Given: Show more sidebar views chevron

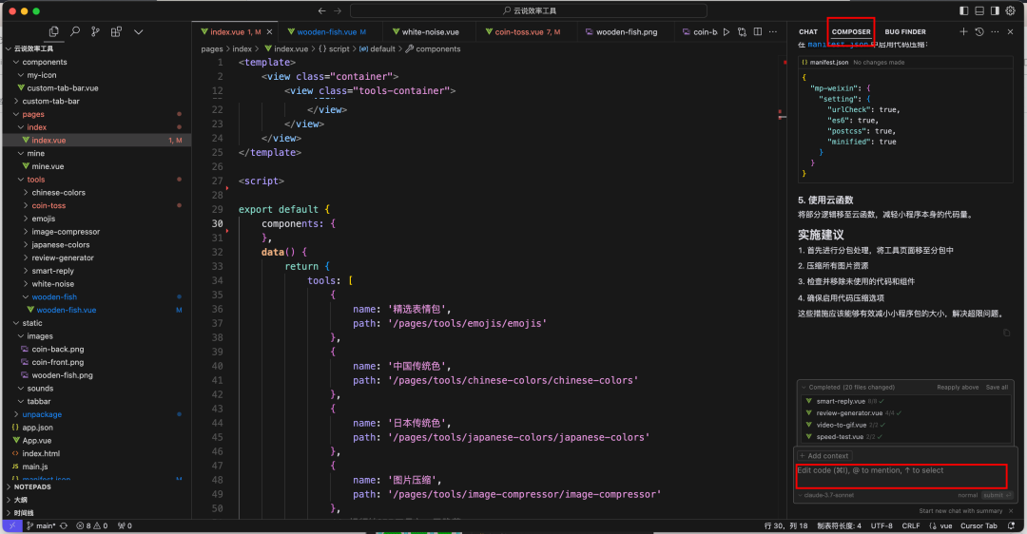Looking at the screenshot, I should [138, 31].
